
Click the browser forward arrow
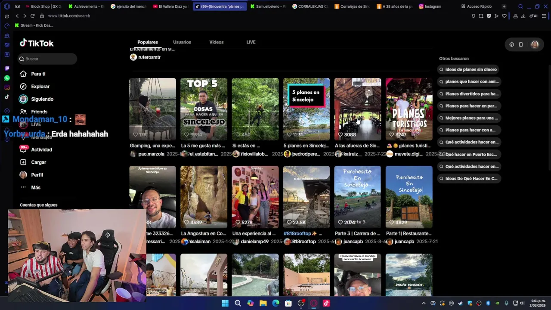tap(25, 16)
